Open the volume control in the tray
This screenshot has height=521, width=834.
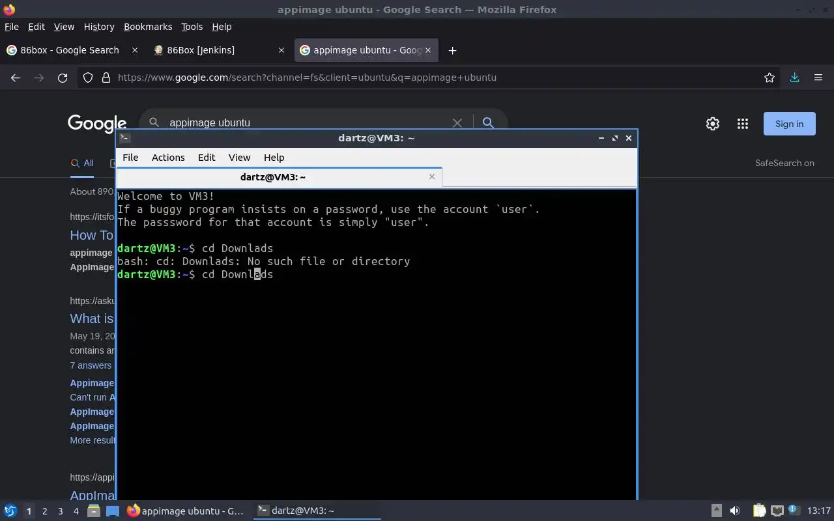(735, 511)
